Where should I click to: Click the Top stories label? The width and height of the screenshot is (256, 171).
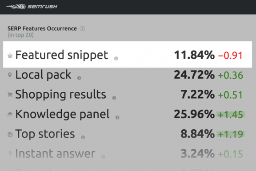point(45,134)
